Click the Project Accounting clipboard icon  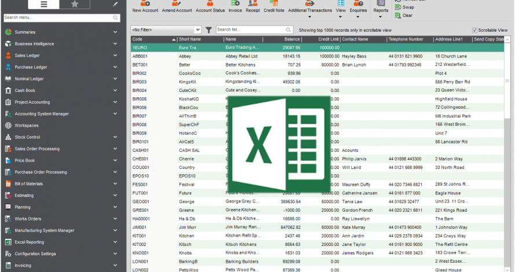[x=8, y=102]
